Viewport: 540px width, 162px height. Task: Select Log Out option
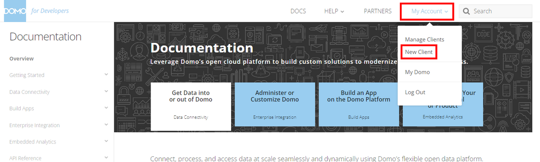[415, 92]
